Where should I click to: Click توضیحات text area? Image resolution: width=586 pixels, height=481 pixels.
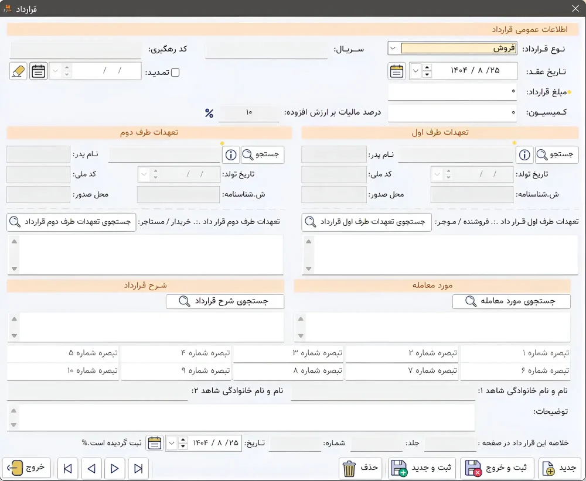(241, 418)
